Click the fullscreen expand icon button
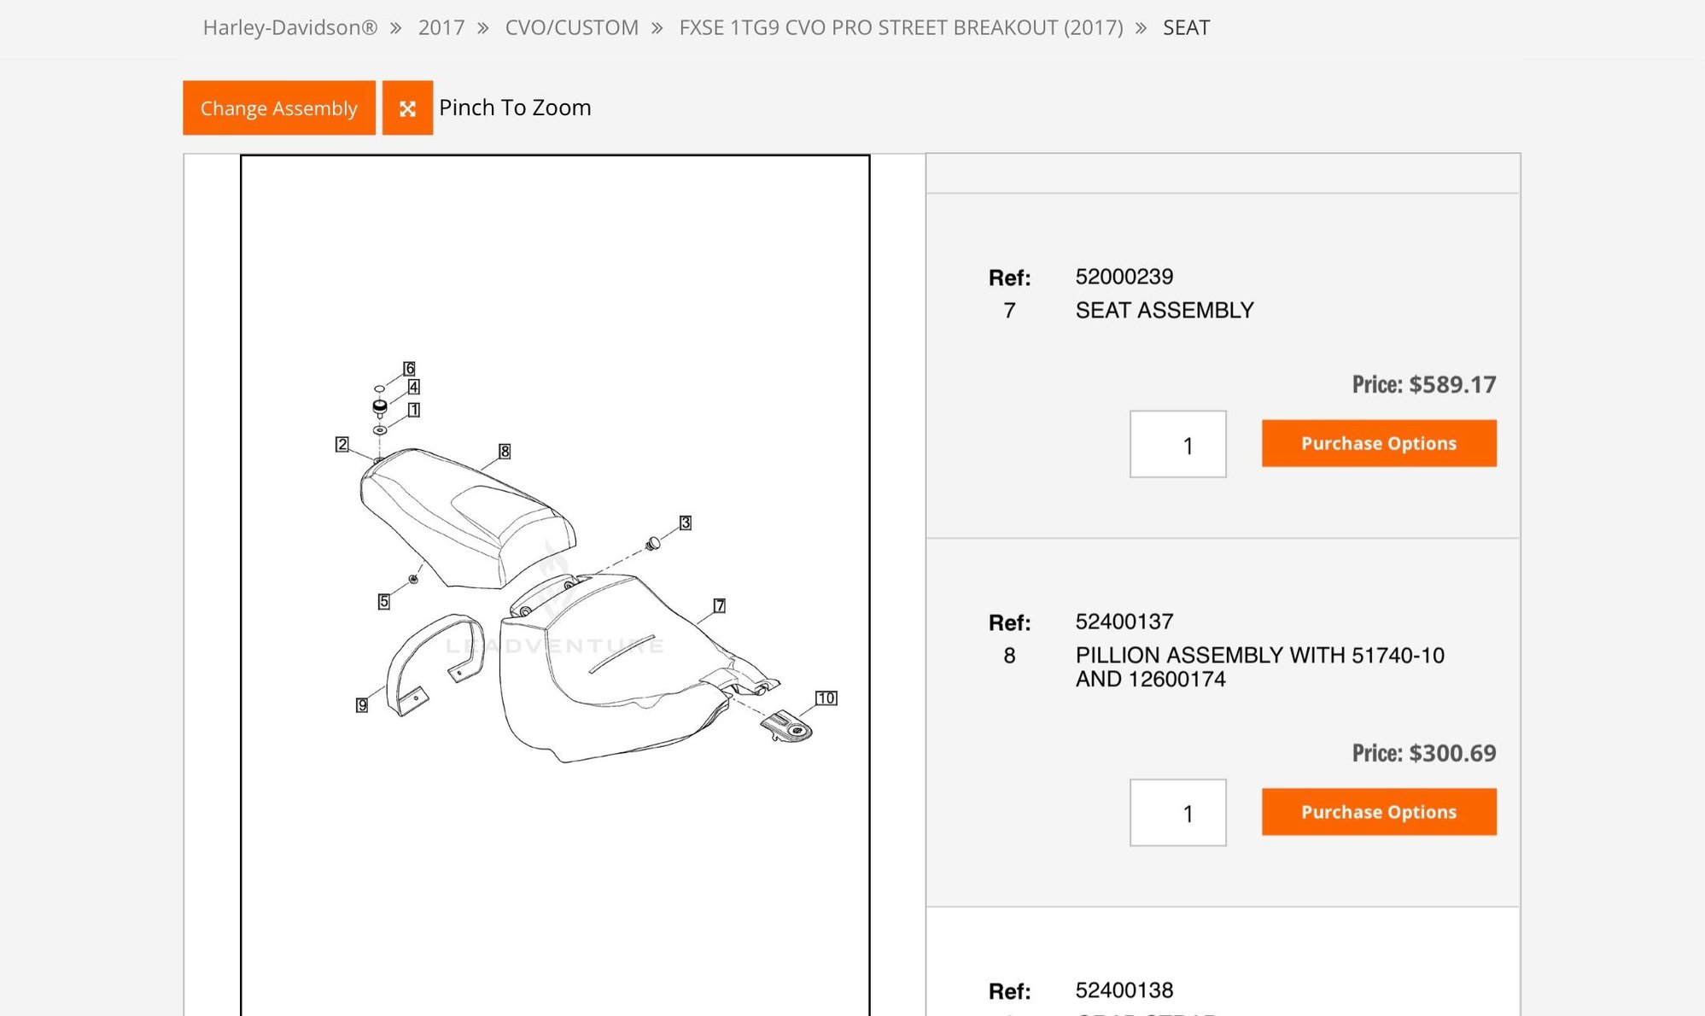This screenshot has height=1016, width=1705. pos(407,108)
